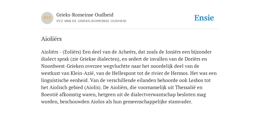Open the Grieks-Romeinse Oudheid title link
Screen dimensions: 260x130
85,15
